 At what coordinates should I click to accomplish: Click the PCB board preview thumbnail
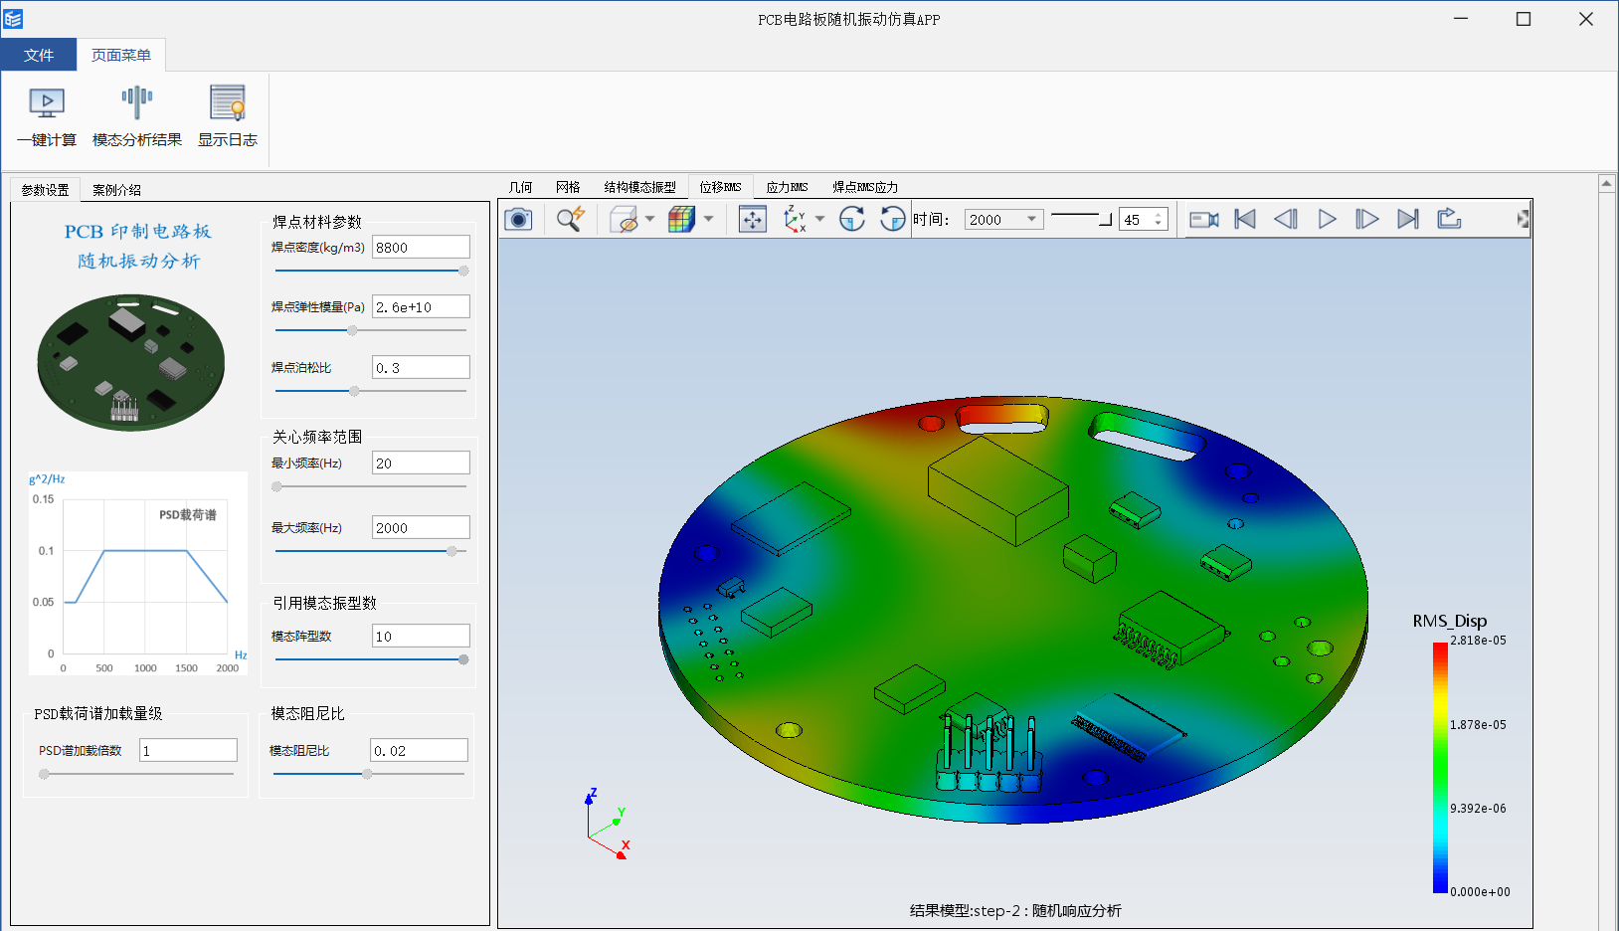point(131,362)
